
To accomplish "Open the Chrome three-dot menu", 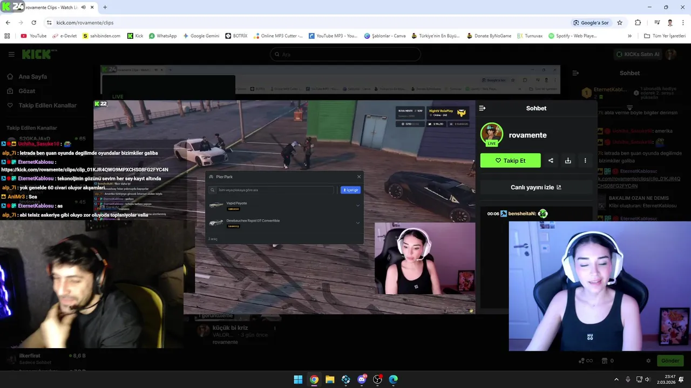I will click(683, 23).
